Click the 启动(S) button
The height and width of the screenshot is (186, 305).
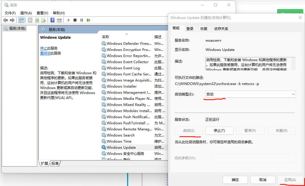point(189,131)
